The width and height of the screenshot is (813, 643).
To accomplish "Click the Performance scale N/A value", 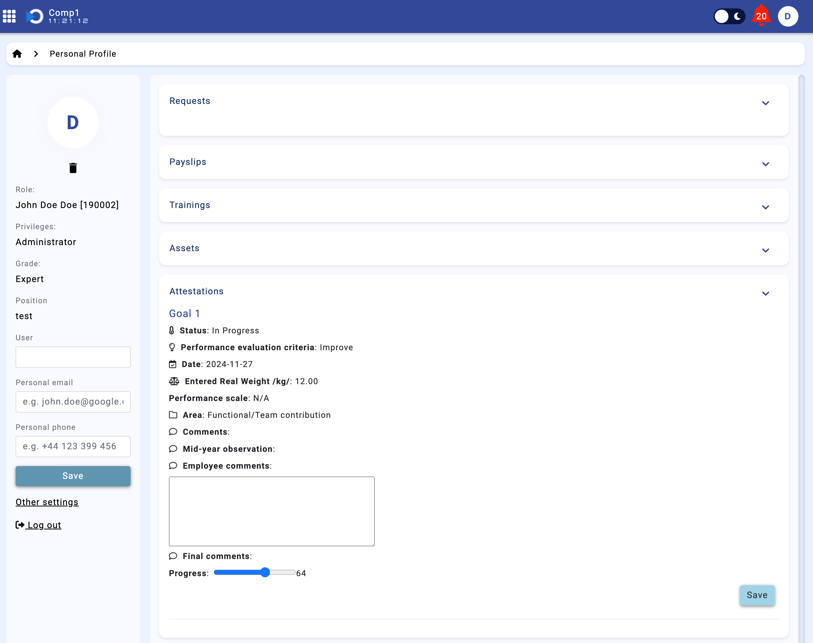I will (x=261, y=398).
